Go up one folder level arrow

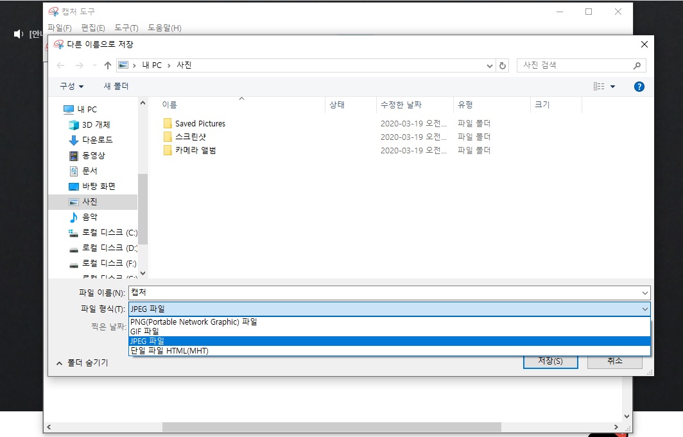click(108, 65)
